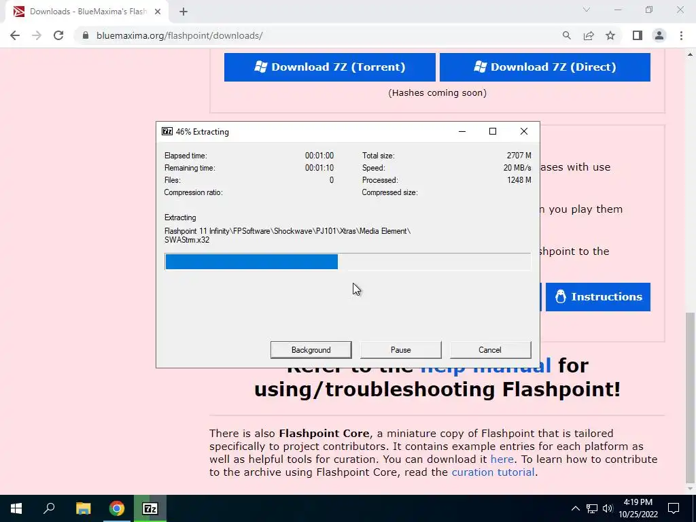Click the '1248 M' processed value
The width and height of the screenshot is (696, 522).
click(519, 179)
